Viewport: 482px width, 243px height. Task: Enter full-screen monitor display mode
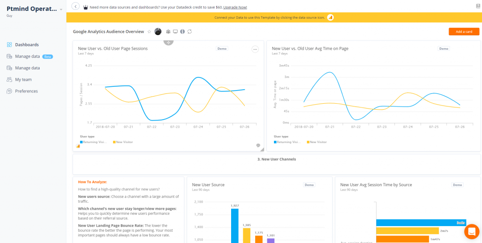pos(175,31)
